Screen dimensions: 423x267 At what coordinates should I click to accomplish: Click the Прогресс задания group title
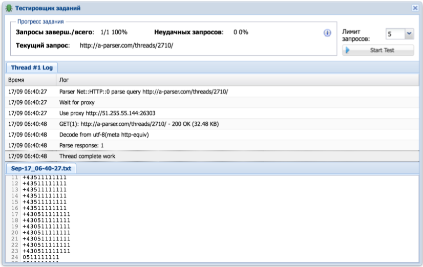coord(40,21)
